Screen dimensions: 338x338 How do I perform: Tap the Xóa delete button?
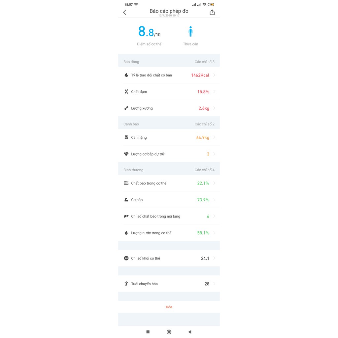tap(169, 307)
